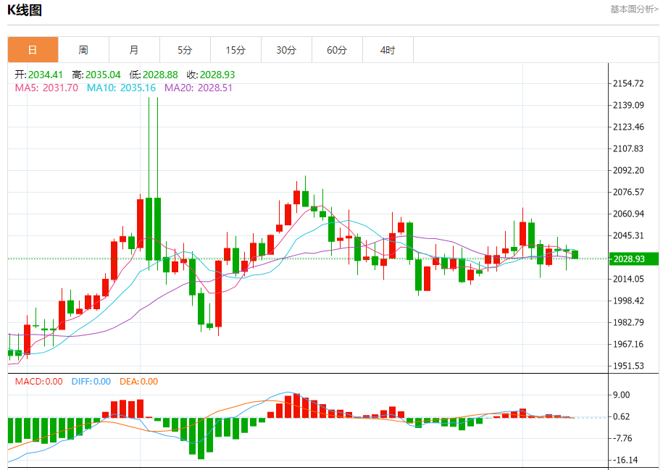The height and width of the screenshot is (470, 663).
Task: Click the DEA:0.00 label
Action: pos(138,381)
